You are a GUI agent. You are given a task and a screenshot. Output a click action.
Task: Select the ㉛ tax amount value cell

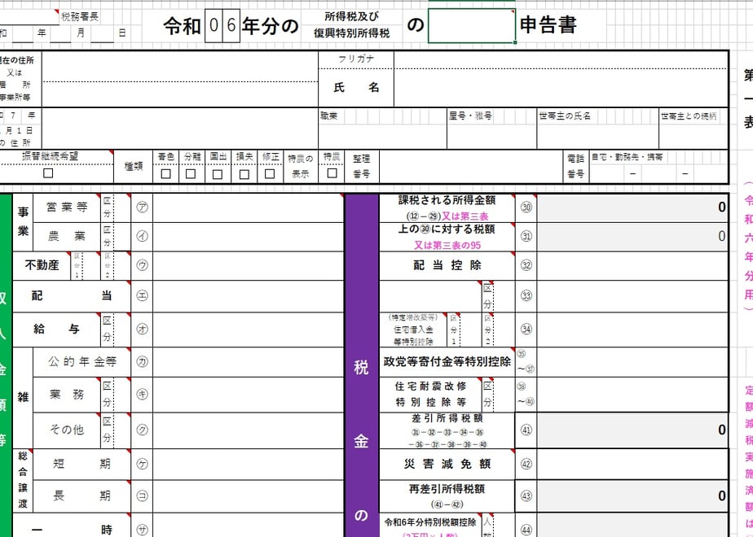(632, 237)
